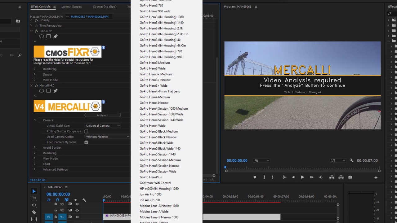397x223 pixels.
Task: Open the Fit zoom level dropdown
Action: pyautogui.click(x=261, y=160)
